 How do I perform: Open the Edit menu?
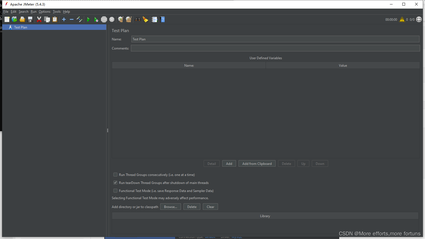pos(14,12)
